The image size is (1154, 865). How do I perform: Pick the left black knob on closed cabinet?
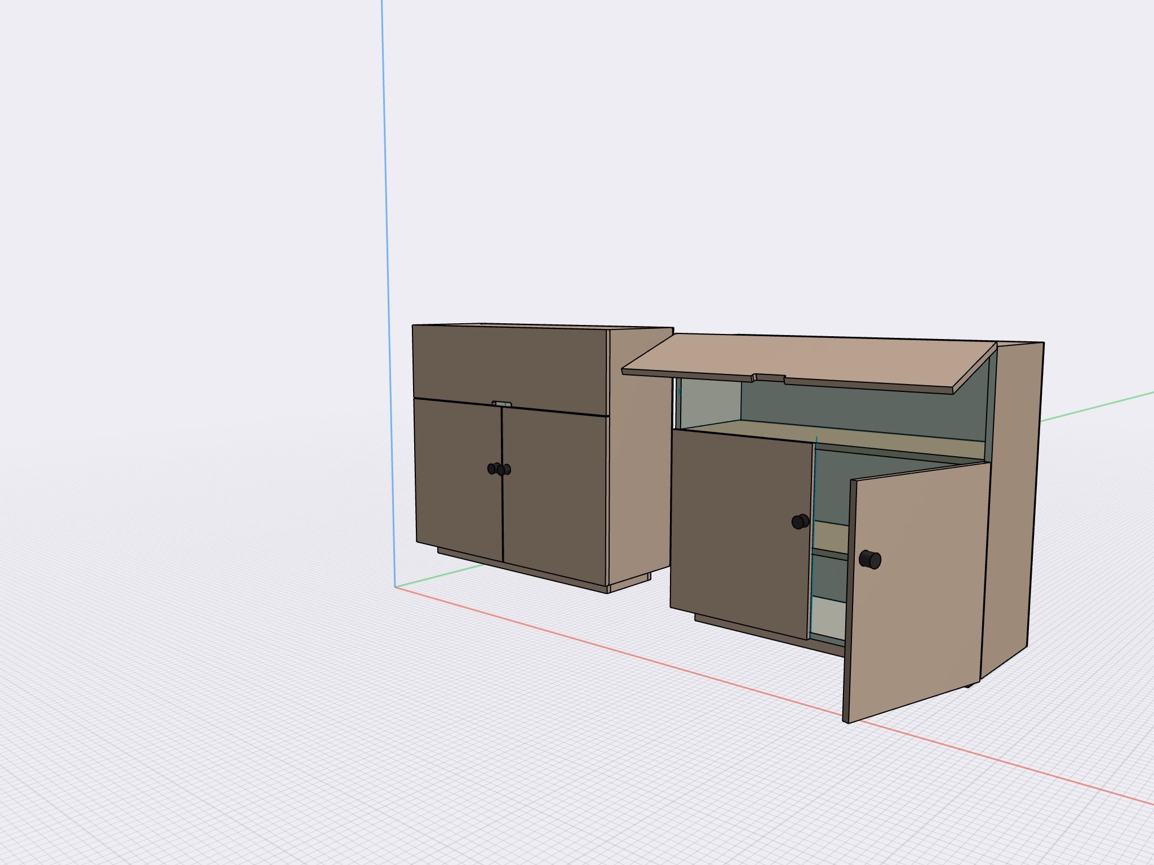tap(492, 469)
